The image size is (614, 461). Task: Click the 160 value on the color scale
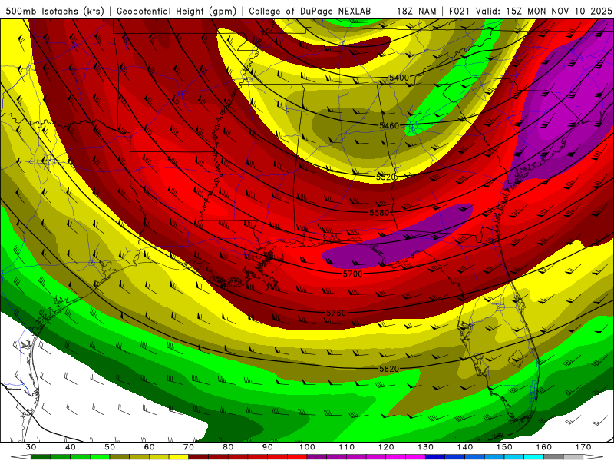point(544,447)
